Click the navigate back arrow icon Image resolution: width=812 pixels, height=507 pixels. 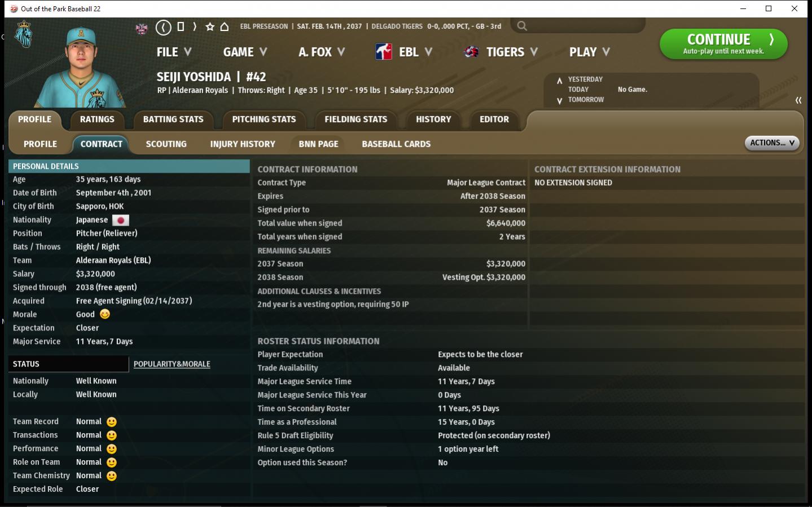tap(164, 27)
